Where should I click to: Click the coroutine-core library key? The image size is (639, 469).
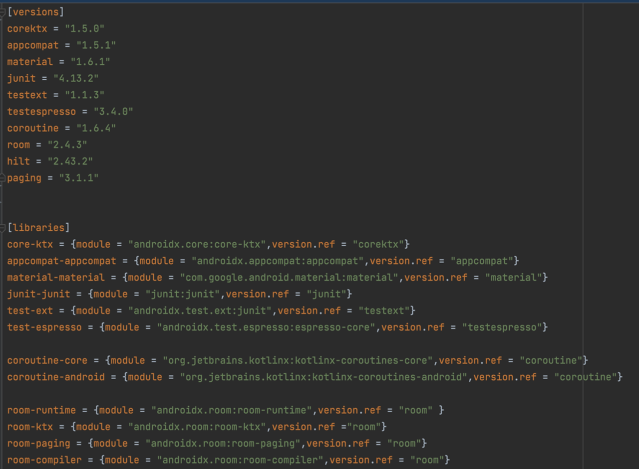click(47, 360)
